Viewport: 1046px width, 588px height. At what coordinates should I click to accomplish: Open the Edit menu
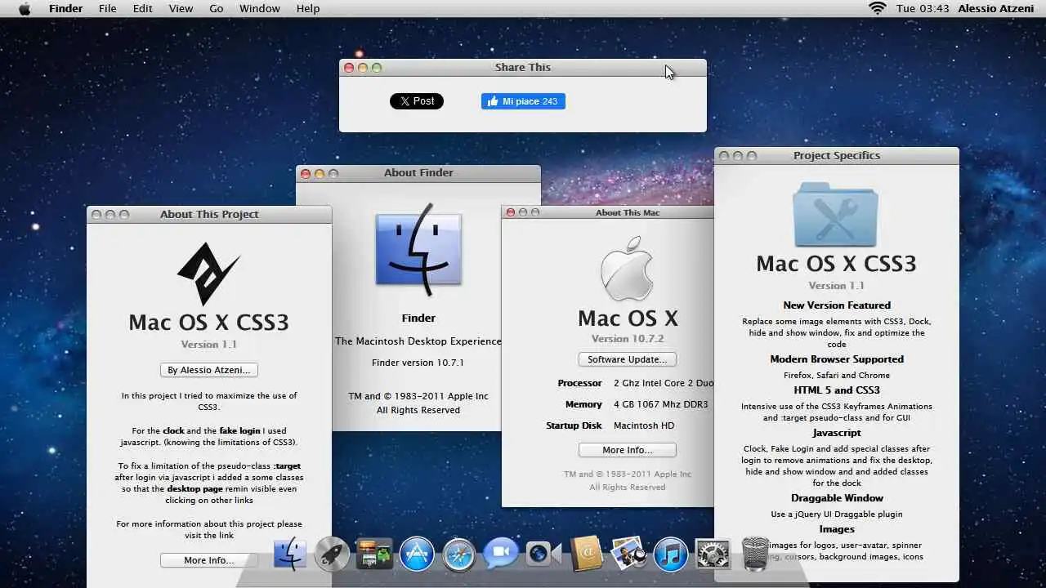[142, 8]
